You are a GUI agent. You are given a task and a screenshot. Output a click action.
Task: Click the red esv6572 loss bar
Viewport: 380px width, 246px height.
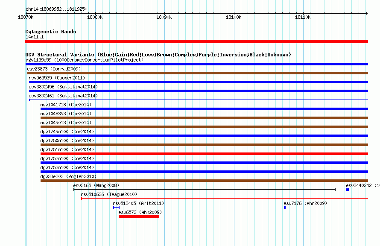(139, 217)
